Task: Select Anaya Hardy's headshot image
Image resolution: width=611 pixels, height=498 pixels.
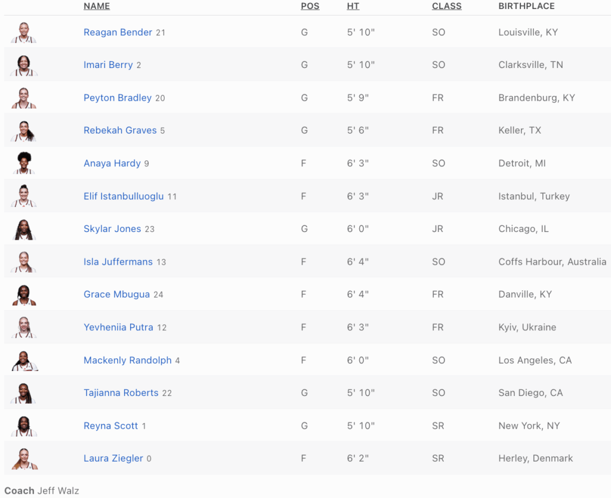Action: click(x=24, y=163)
